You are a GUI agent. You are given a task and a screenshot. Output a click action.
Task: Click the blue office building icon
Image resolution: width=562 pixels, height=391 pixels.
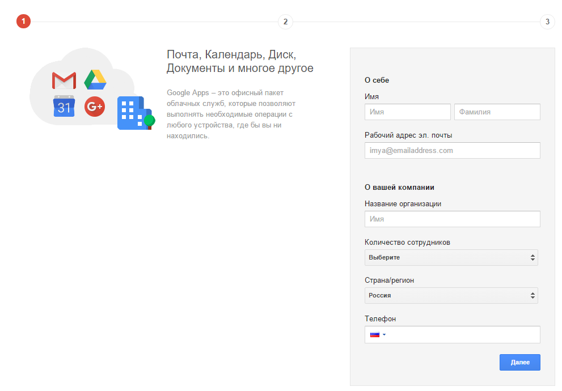[x=134, y=113]
